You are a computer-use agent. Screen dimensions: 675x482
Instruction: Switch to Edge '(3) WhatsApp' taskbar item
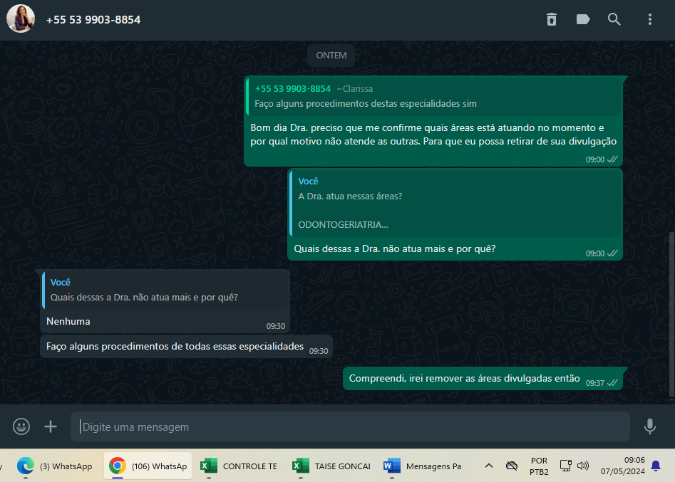point(55,466)
